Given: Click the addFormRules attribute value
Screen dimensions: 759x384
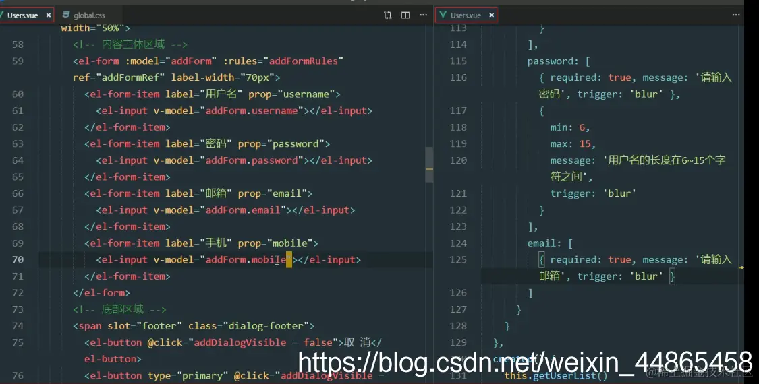Looking at the screenshot, I should click(304, 61).
